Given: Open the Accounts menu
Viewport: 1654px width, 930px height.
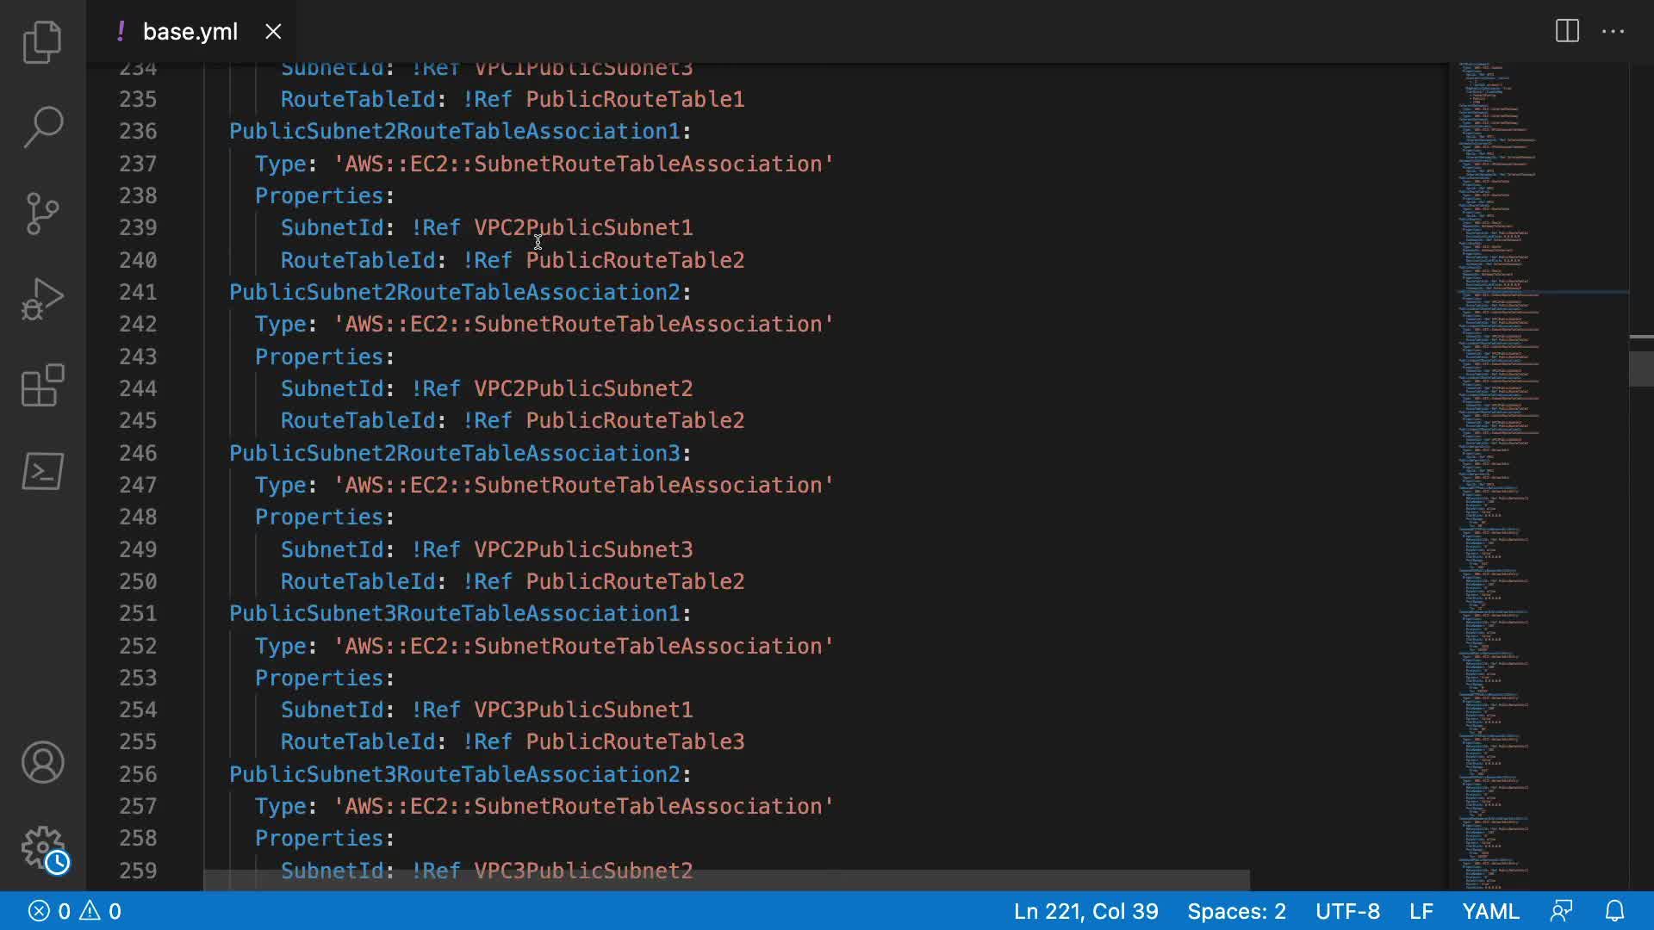Looking at the screenshot, I should click(42, 762).
